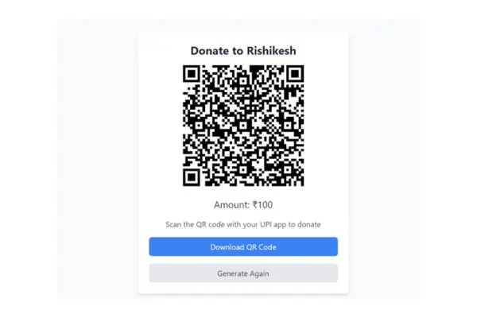Click the word Donate in the heading
Viewport: 477px width, 318px height.
[210, 51]
